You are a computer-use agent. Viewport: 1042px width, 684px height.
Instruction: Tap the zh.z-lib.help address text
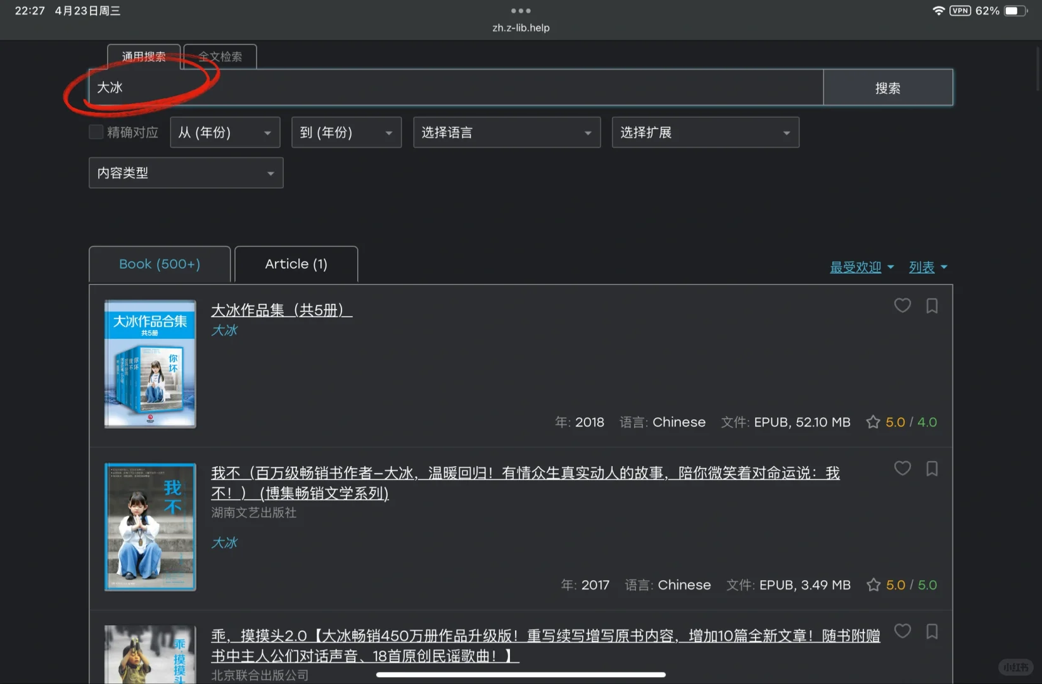pyautogui.click(x=521, y=28)
